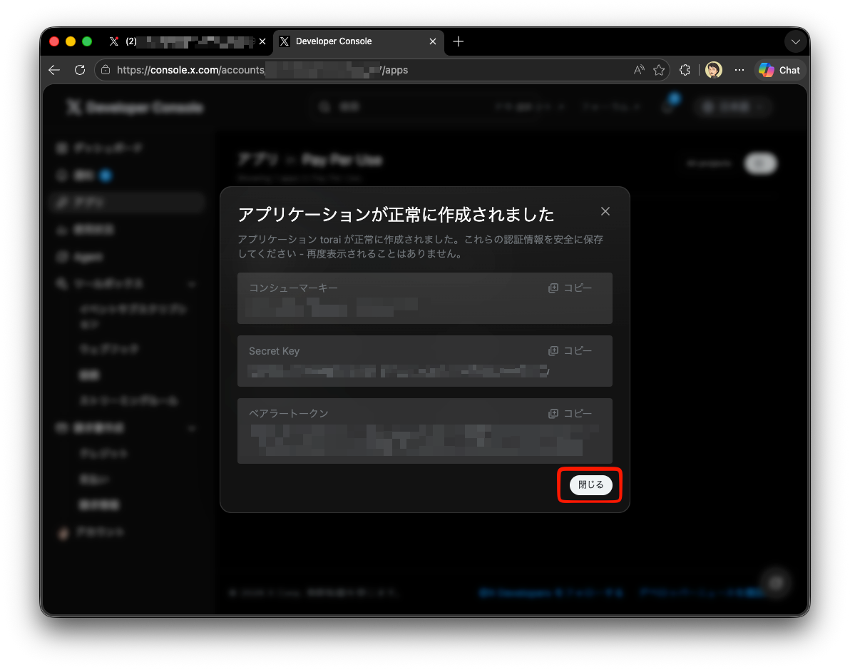The width and height of the screenshot is (850, 670).
Task: Click the dialog title アプリケーションが正常に作成されました
Action: tap(396, 214)
